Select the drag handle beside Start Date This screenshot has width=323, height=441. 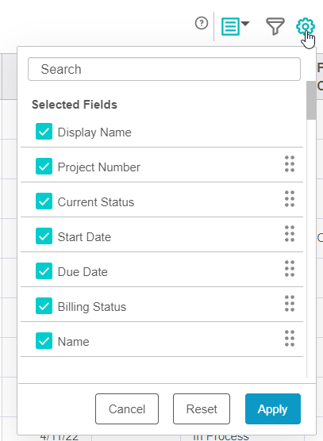click(290, 234)
